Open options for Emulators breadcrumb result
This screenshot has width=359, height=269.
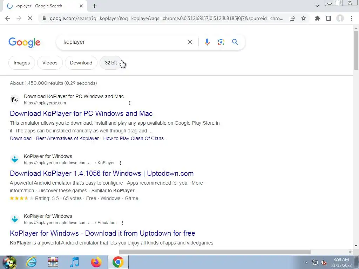[x=122, y=223]
